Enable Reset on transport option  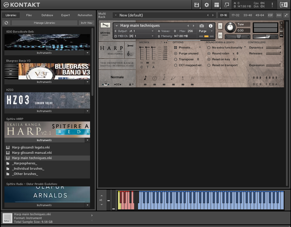[209, 65]
